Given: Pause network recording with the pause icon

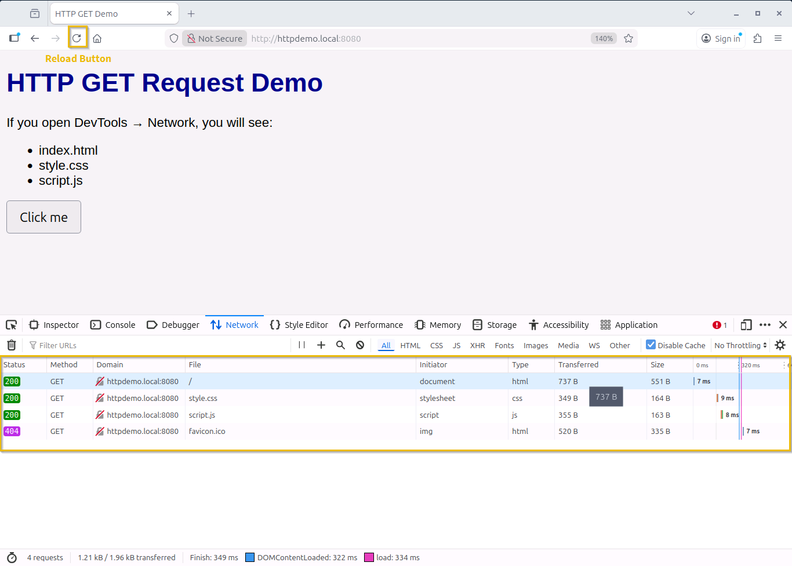Looking at the screenshot, I should pyautogui.click(x=301, y=345).
